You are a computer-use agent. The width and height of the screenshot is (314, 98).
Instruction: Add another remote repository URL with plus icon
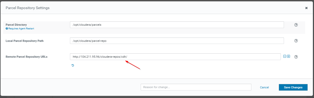coord(288,56)
